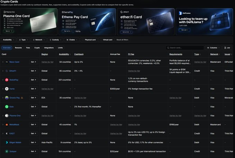Switch to the Crypto tab
Image resolution: width=235 pixels, height=158 pixels.
37,48
